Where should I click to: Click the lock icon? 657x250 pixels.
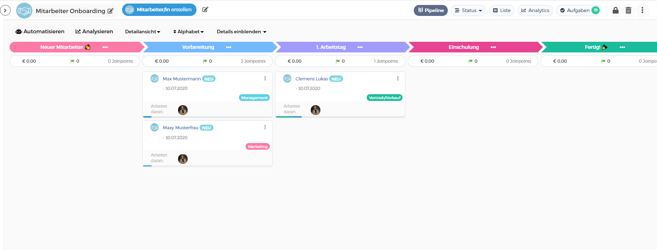click(616, 10)
